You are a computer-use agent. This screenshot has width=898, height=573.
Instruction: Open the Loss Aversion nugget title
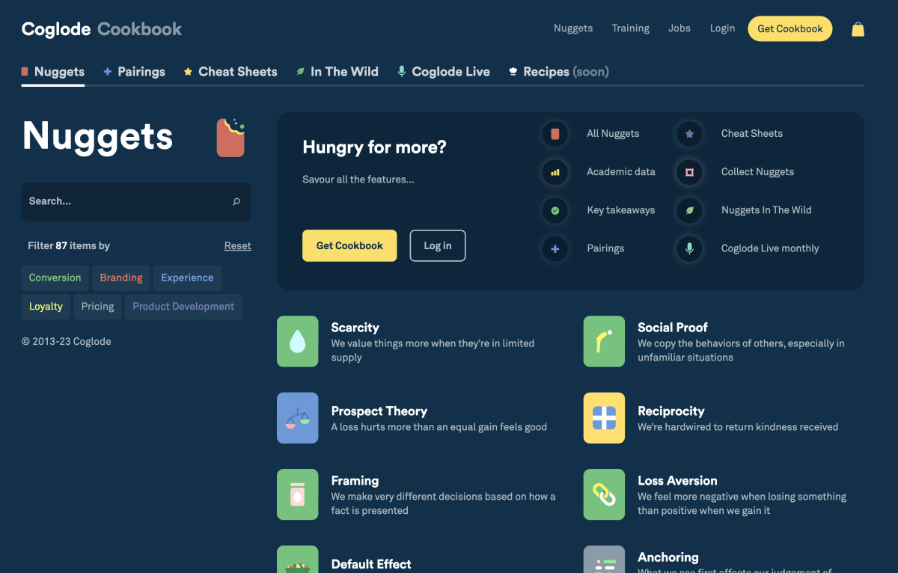point(678,481)
